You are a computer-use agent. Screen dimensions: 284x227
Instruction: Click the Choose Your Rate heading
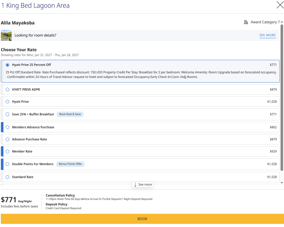click(19, 50)
